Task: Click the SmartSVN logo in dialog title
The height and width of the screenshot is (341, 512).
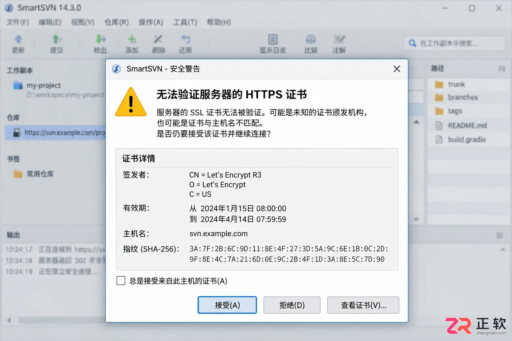Action: (117, 69)
